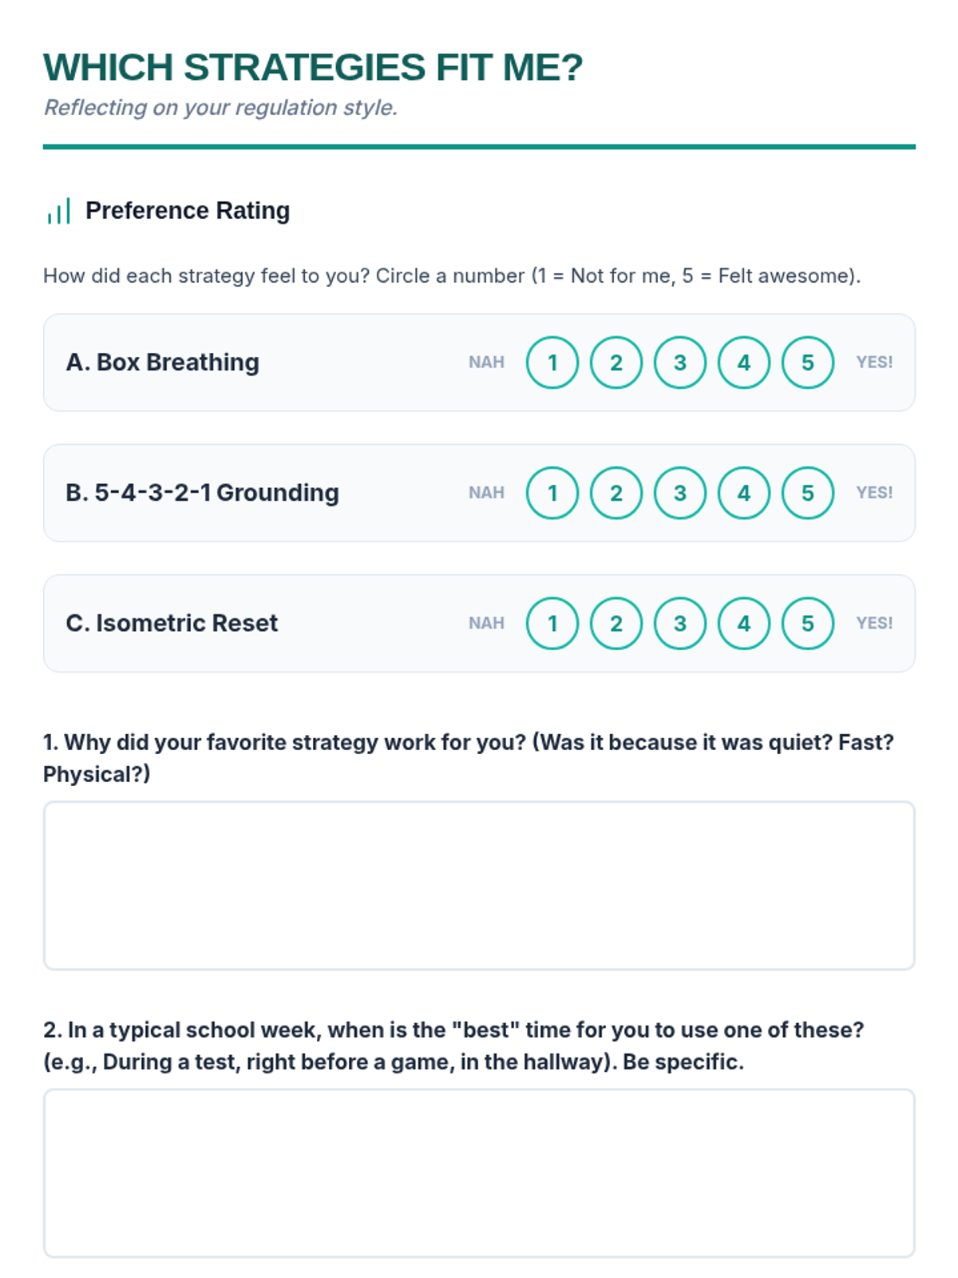Circle number 4 for Box Breathing
Screen dimensions: 958x1278
tap(744, 363)
